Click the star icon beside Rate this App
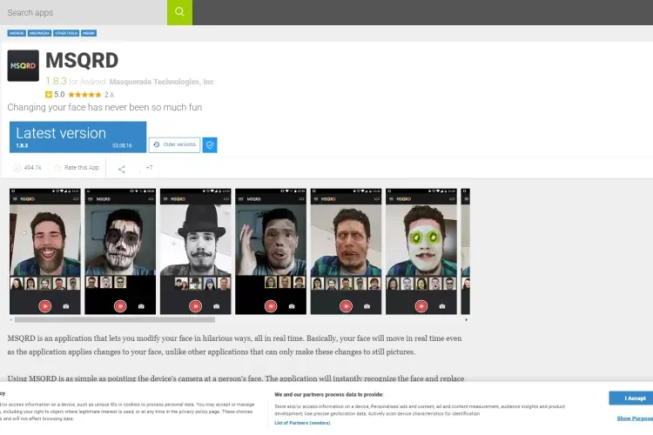 coord(58,167)
